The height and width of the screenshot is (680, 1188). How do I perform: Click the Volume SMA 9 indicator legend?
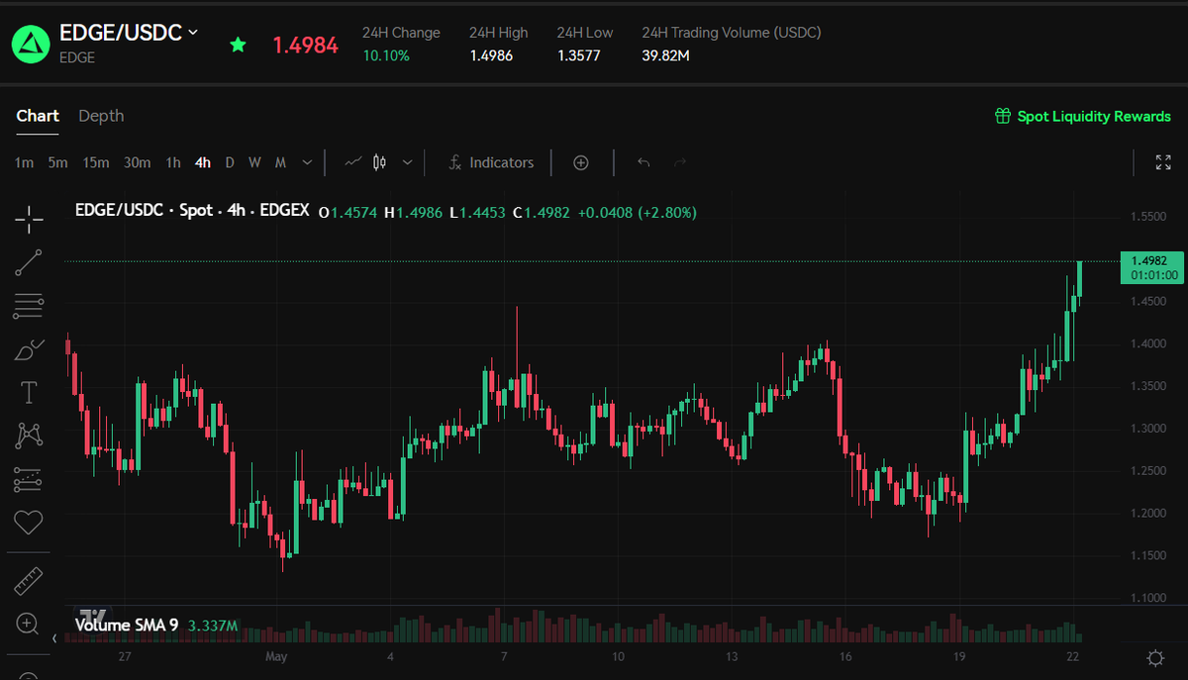[x=156, y=626]
